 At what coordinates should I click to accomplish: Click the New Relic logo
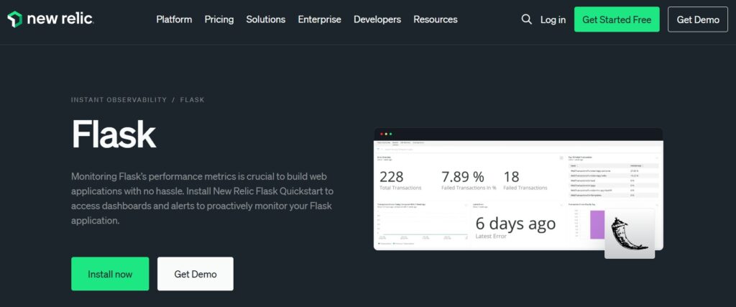[x=50, y=19]
